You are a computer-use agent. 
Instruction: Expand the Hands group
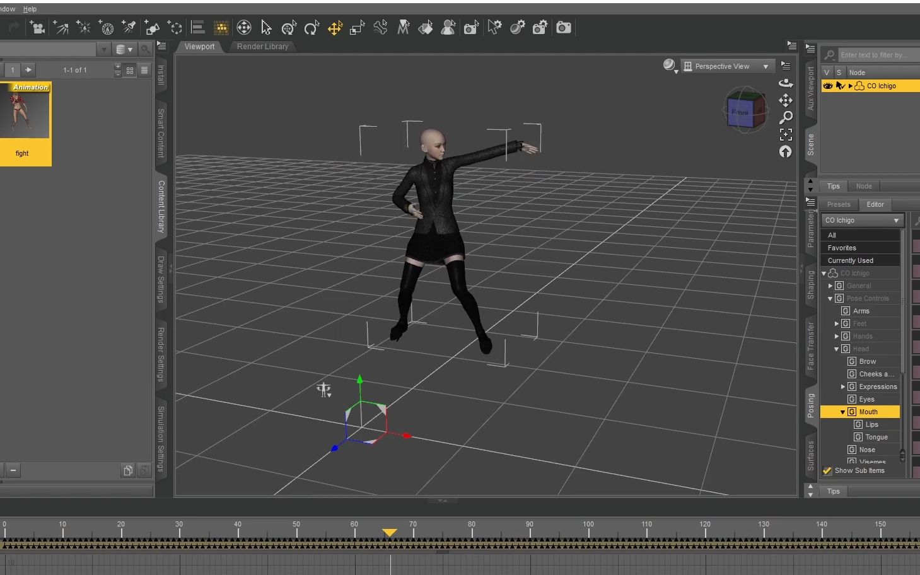tap(837, 336)
